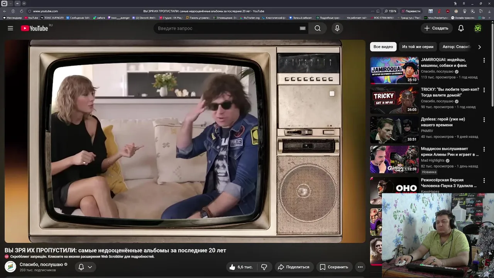Viewport: 494px width, 278px height.
Task: Click the Создать button
Action: pyautogui.click(x=436, y=28)
